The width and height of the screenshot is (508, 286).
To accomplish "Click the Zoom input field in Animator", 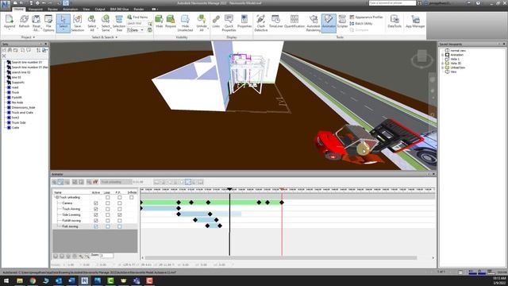I will click(x=106, y=256).
